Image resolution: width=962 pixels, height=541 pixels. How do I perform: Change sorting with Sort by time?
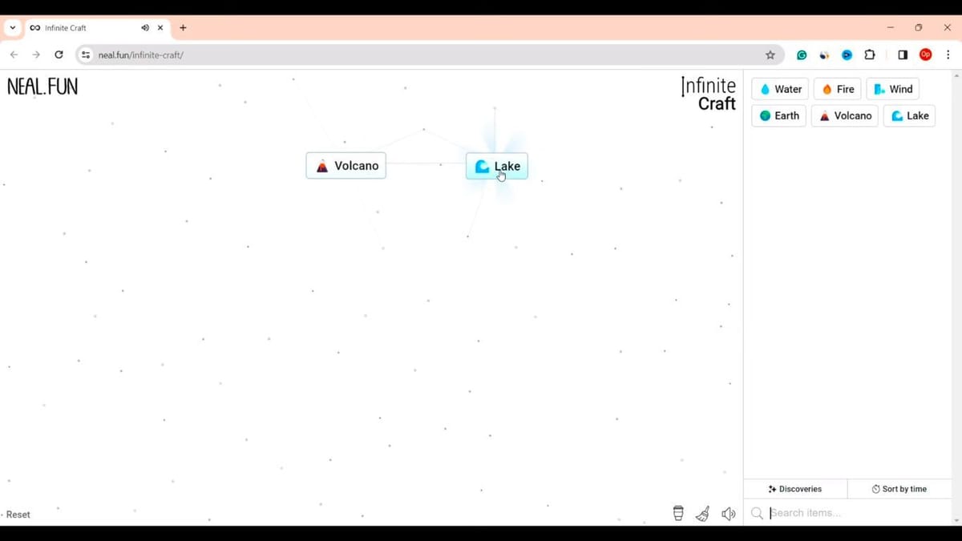tap(899, 489)
